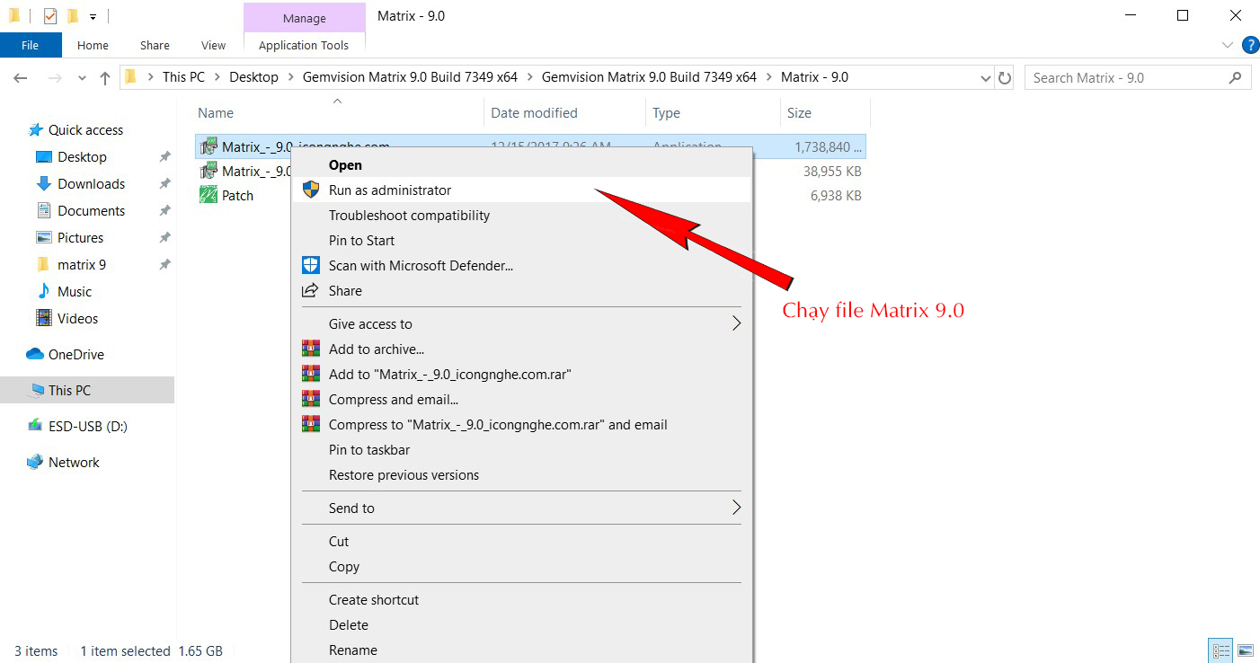Image resolution: width=1260 pixels, height=663 pixels.
Task: Choose Pin to Start
Action: click(x=521, y=241)
